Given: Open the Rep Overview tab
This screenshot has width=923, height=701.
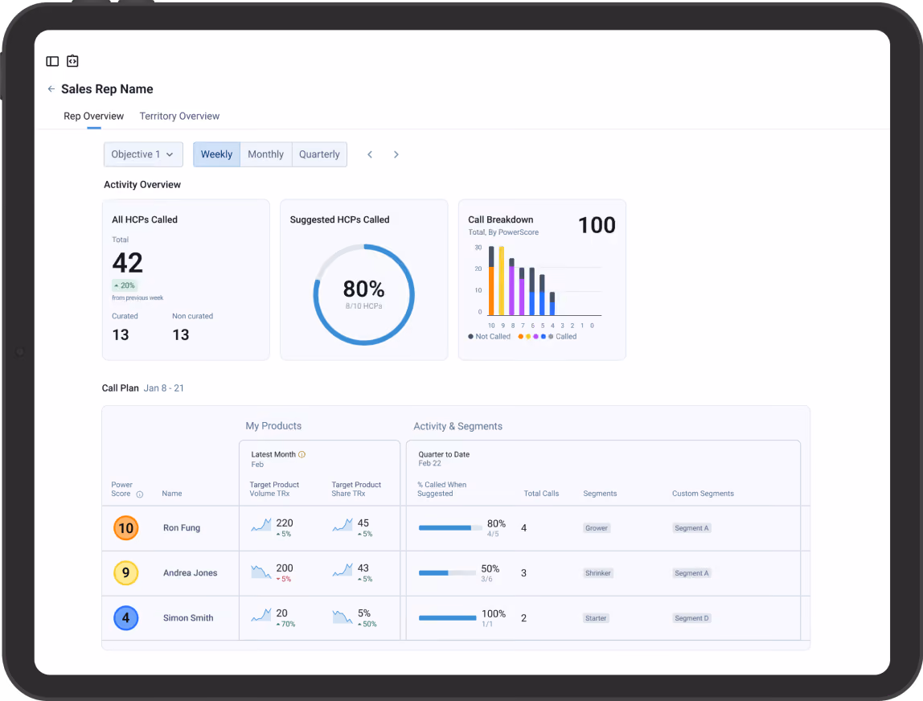Looking at the screenshot, I should pos(93,116).
